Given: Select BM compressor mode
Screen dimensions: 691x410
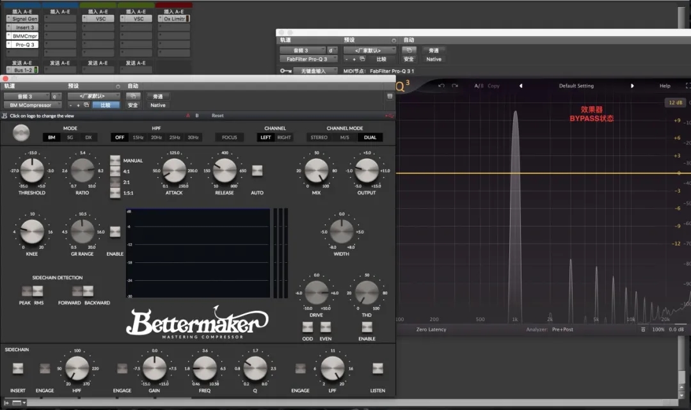Looking at the screenshot, I should point(52,138).
